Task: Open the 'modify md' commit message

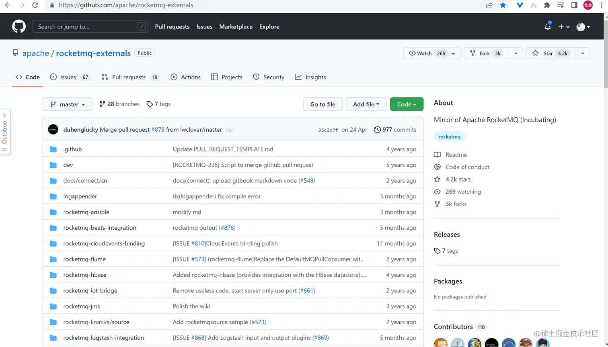Action: (187, 212)
